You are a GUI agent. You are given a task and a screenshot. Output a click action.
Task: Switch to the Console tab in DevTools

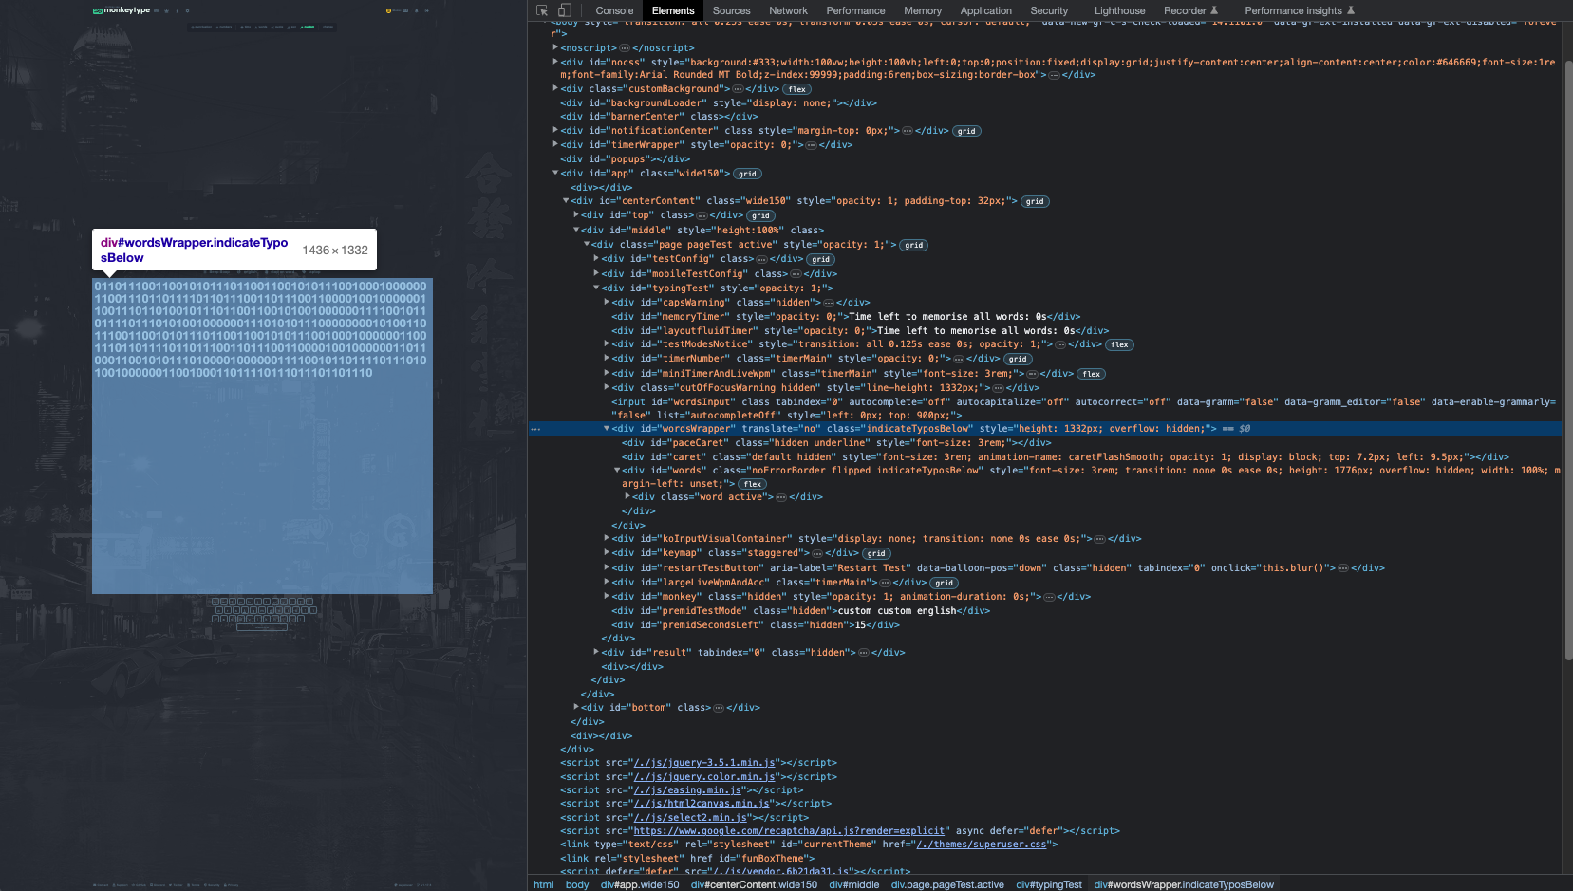(614, 10)
